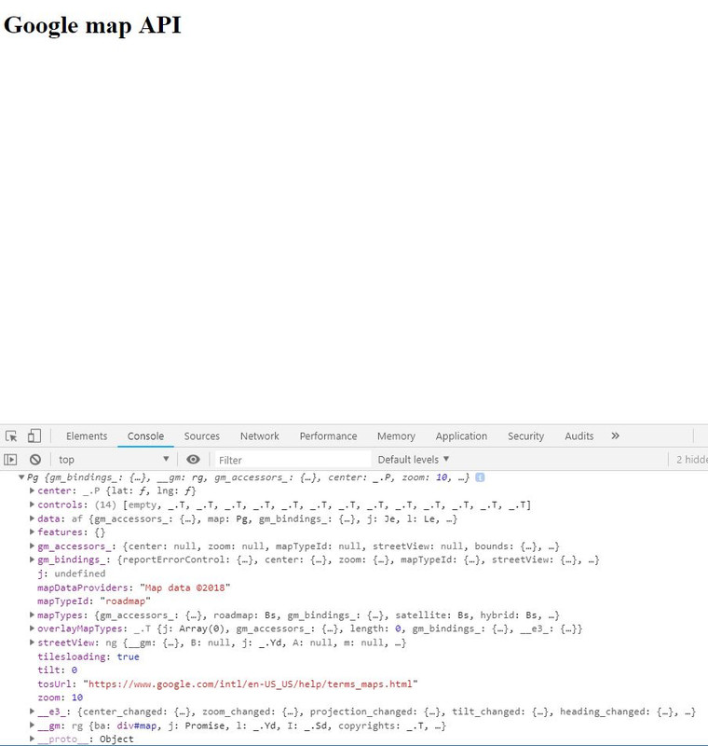Open the top JavaScript context dropdown
Image resolution: width=708 pixels, height=746 pixels.
pos(113,460)
